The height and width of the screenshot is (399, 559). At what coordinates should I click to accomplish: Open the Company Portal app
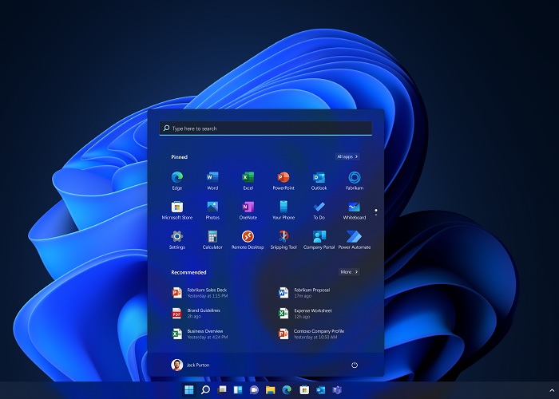pyautogui.click(x=319, y=240)
